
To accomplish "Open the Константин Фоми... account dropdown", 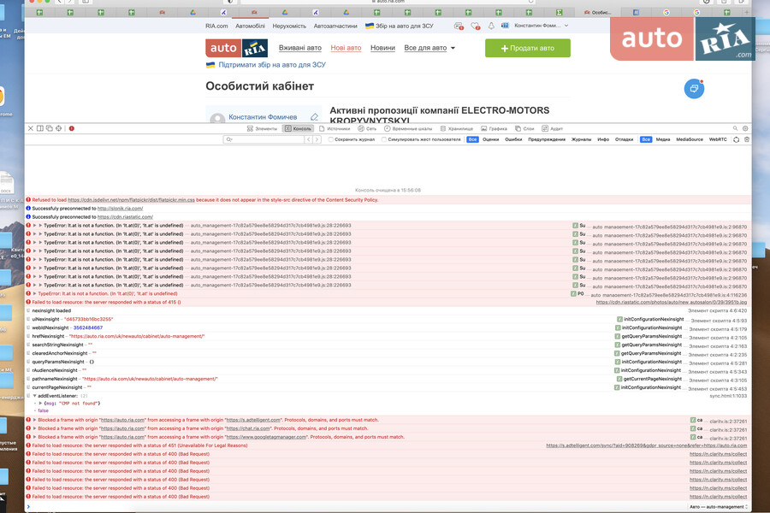I will (542, 26).
